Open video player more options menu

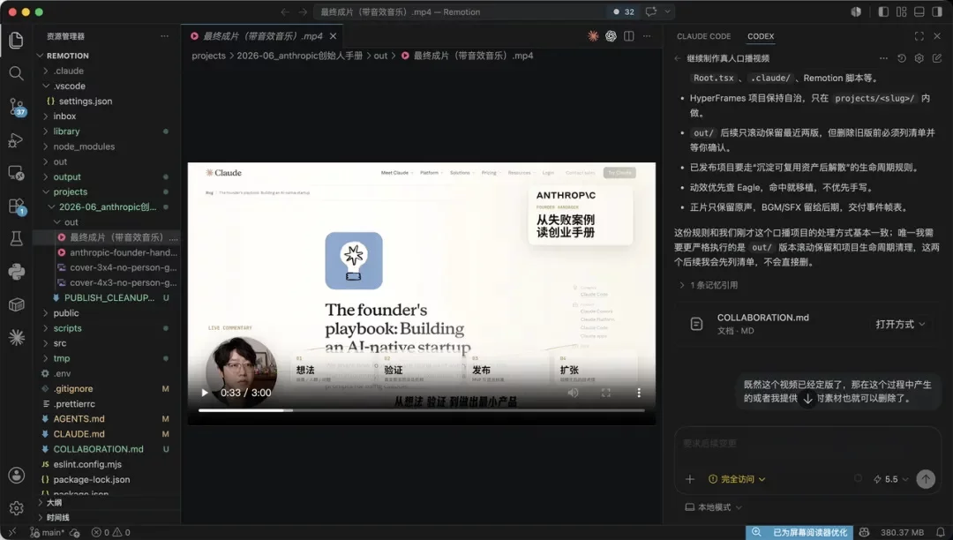pyautogui.click(x=639, y=393)
